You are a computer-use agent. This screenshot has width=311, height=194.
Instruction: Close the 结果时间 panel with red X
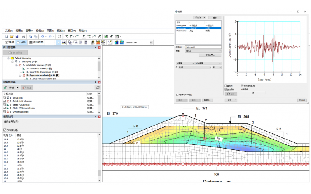coord(99,116)
